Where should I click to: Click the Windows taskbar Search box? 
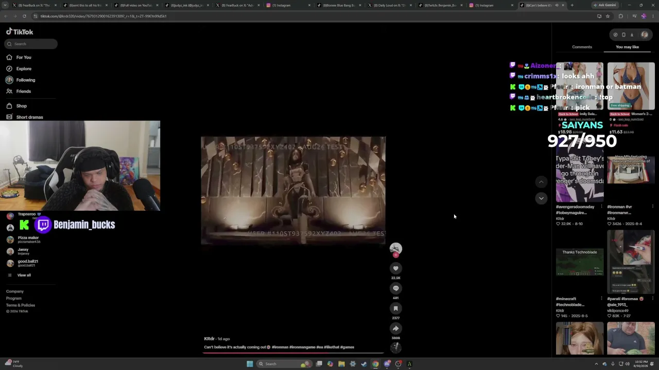(x=284, y=364)
